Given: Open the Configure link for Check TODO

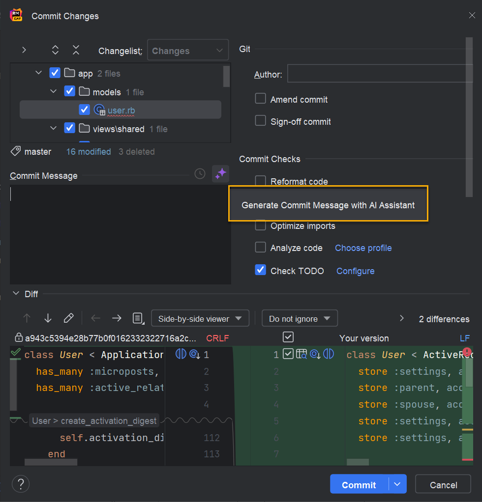Looking at the screenshot, I should pyautogui.click(x=356, y=271).
